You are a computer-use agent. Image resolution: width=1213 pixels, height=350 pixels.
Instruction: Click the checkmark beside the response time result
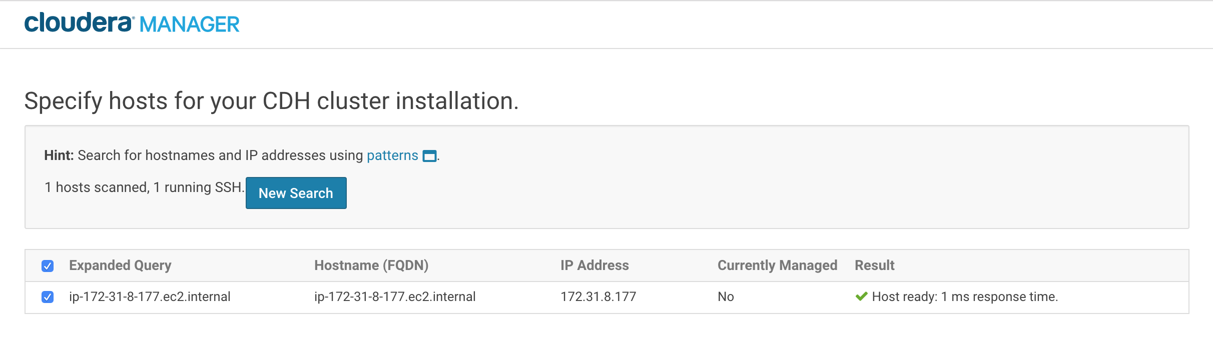(x=862, y=296)
